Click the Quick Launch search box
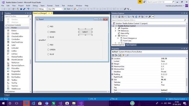Viewport: 189px width, 106px height. (x=161, y=2)
